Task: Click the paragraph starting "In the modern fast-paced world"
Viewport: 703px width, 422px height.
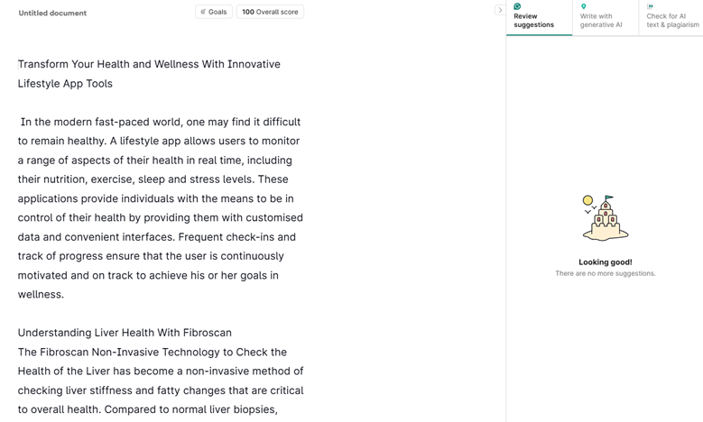Action: pos(160,122)
